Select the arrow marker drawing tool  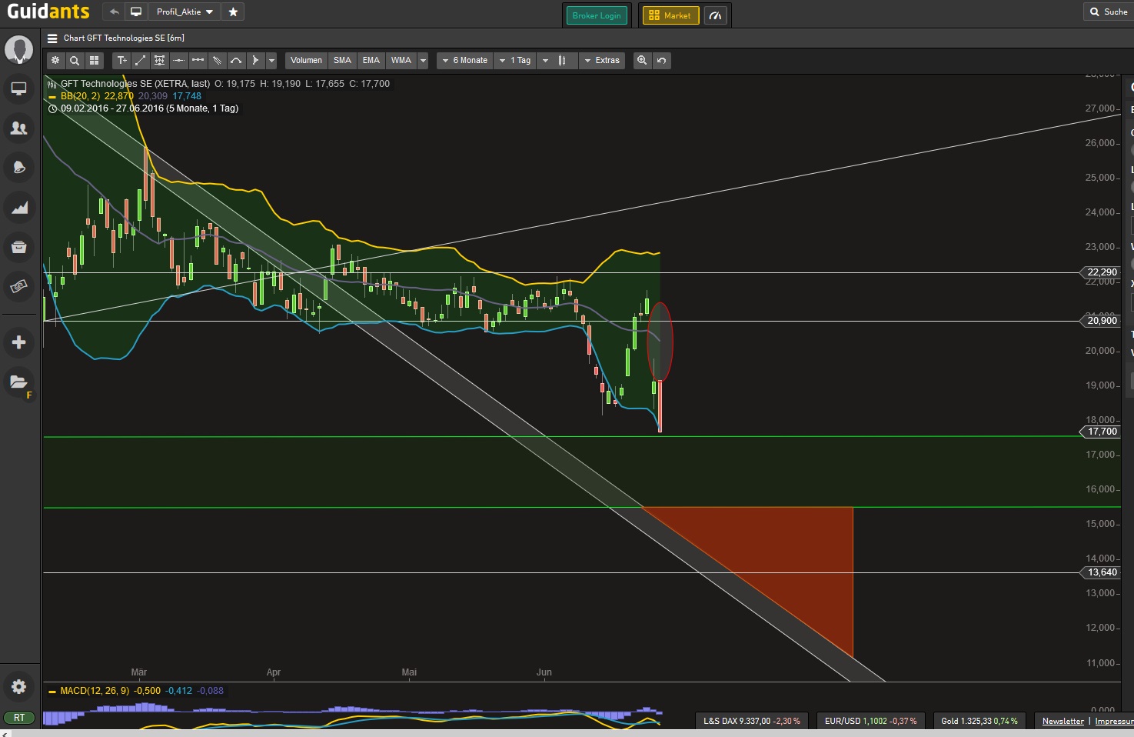(255, 60)
